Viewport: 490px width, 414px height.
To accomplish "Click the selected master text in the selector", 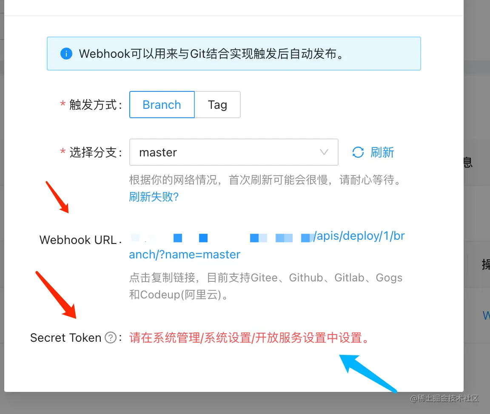I will coord(158,152).
